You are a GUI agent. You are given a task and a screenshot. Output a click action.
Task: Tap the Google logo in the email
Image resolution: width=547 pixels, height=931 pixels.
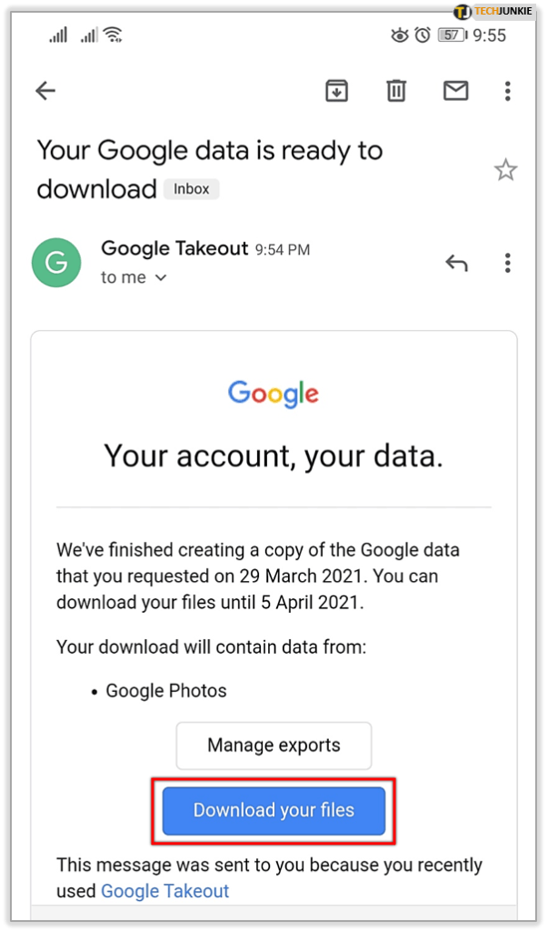(x=273, y=394)
